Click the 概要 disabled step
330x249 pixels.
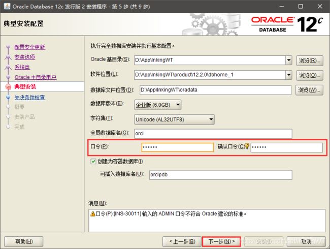coord(19,107)
